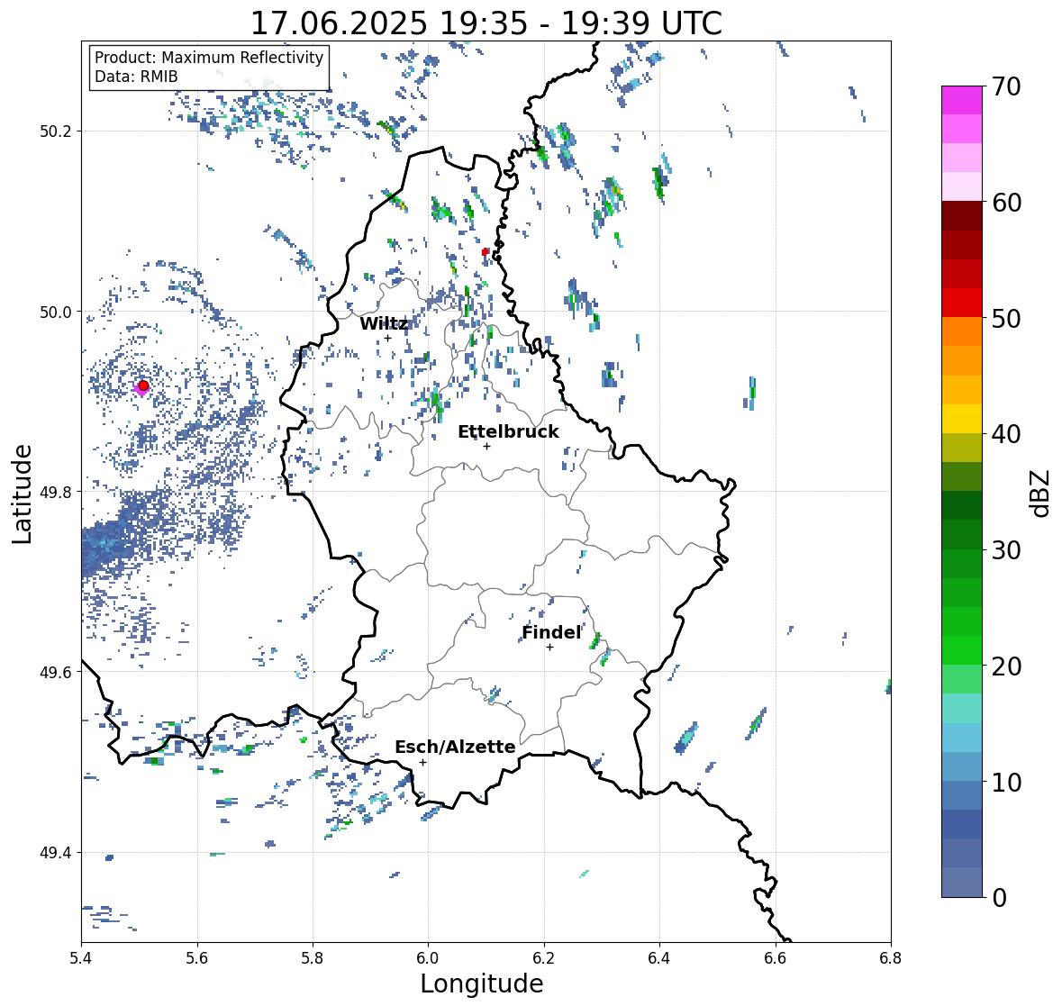
Task: Click the colorbar tick label 40
Action: click(1006, 434)
